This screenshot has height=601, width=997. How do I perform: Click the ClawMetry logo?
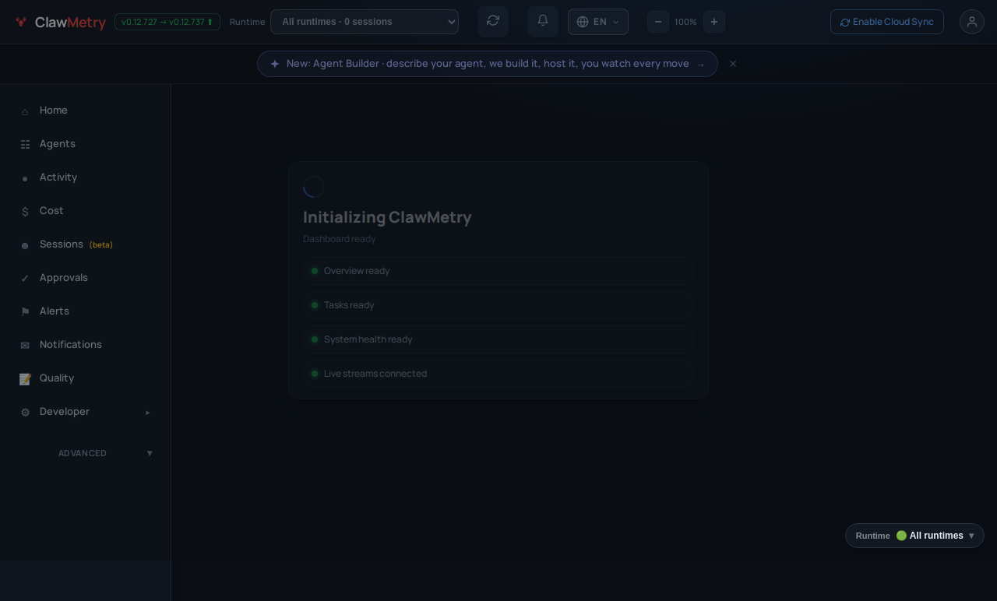coord(60,22)
